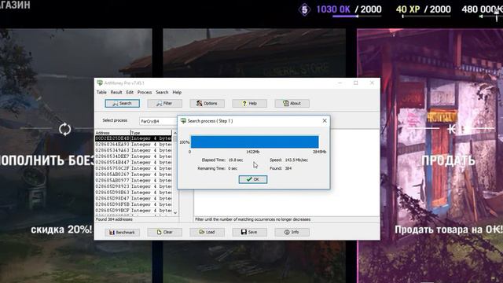This screenshot has width=503, height=283.
Task: Click the Type column header
Action: (151, 133)
